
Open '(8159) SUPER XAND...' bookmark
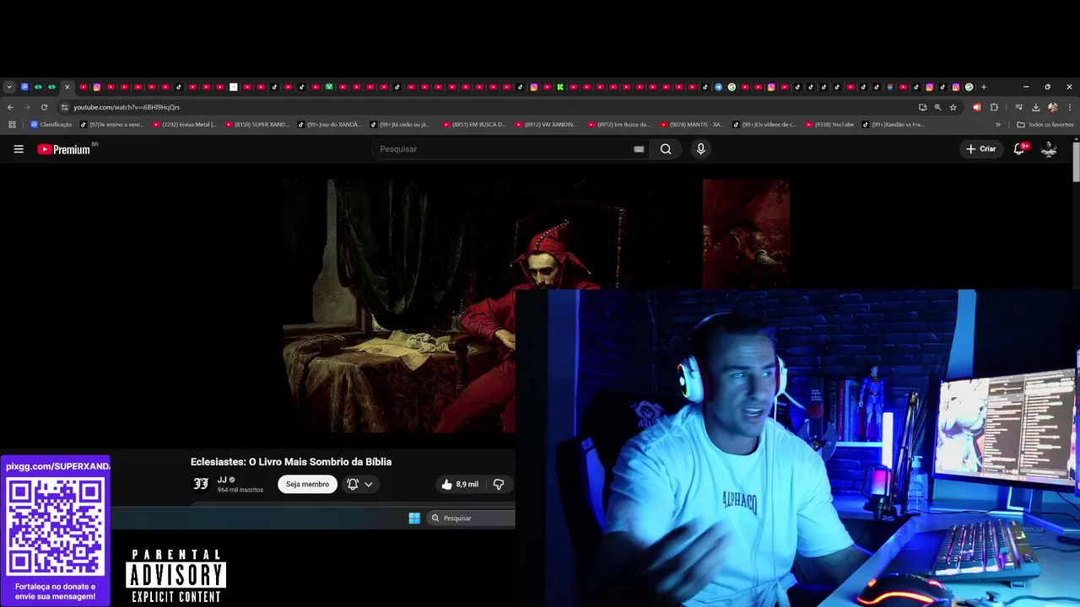point(257,125)
